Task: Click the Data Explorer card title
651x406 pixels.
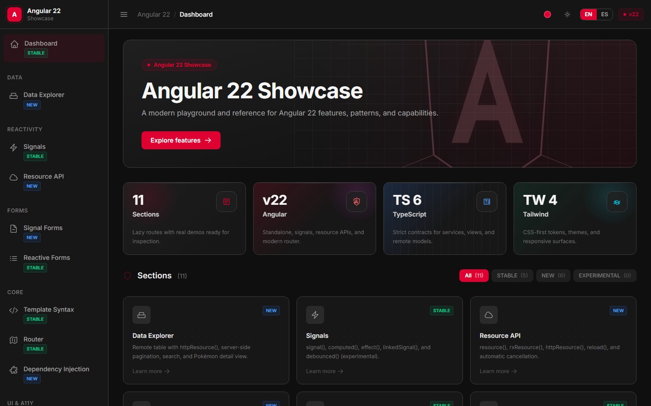Action: tap(153, 336)
